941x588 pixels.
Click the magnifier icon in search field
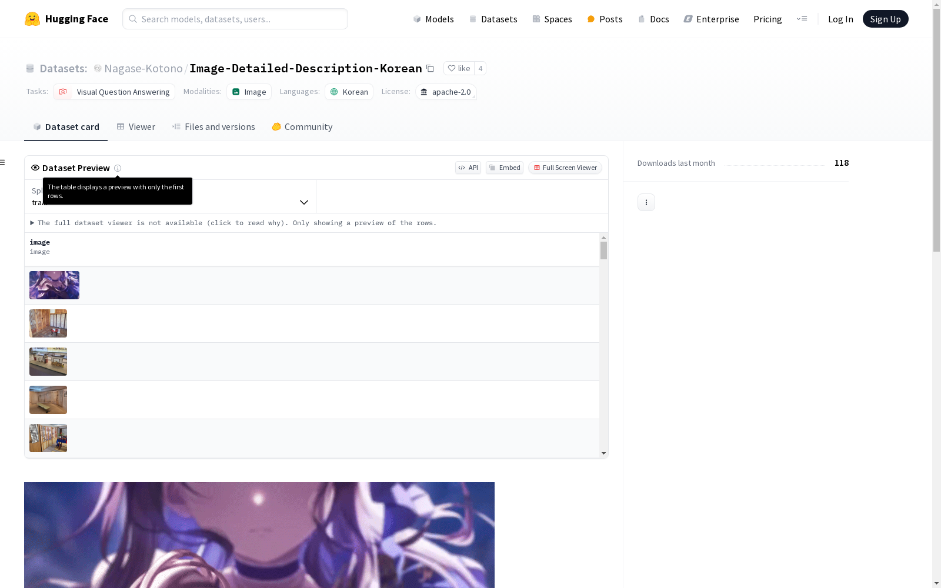(133, 19)
